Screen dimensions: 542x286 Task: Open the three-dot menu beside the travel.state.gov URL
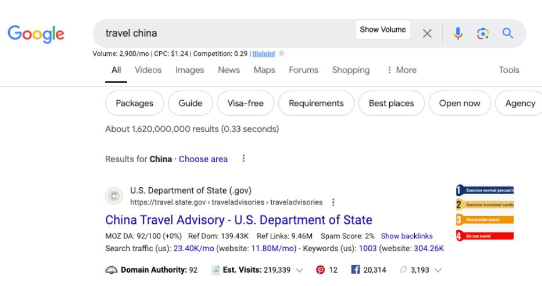333,202
